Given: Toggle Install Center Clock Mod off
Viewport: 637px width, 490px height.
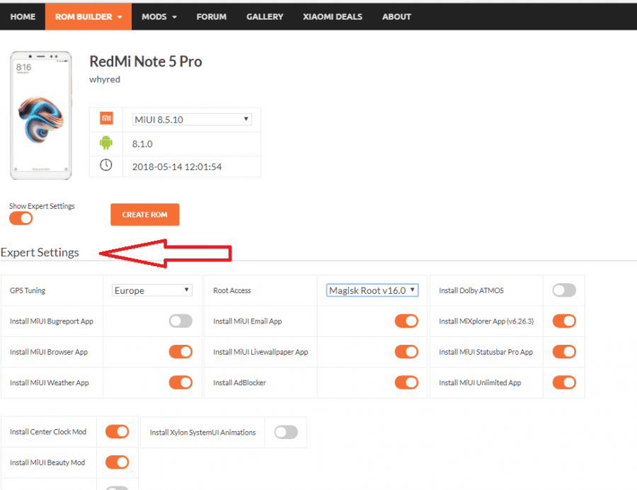Looking at the screenshot, I should 117,431.
